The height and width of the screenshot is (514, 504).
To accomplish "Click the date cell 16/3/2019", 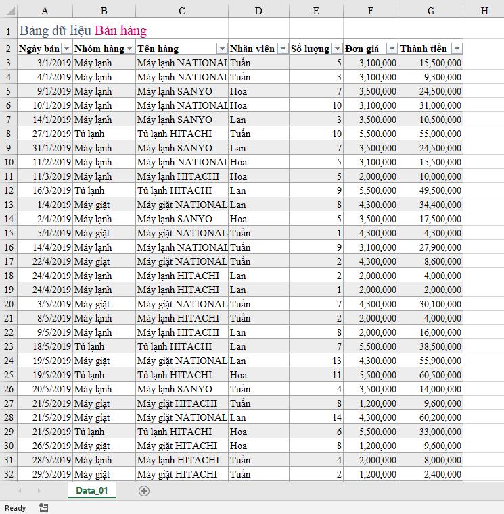I will tap(45, 190).
